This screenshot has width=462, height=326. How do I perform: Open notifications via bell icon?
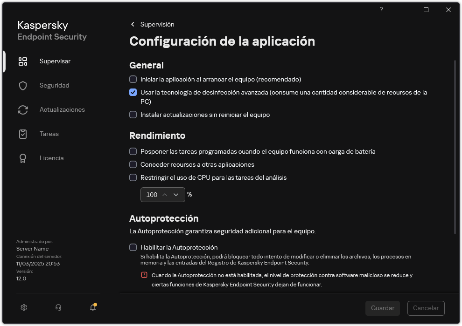(92, 307)
